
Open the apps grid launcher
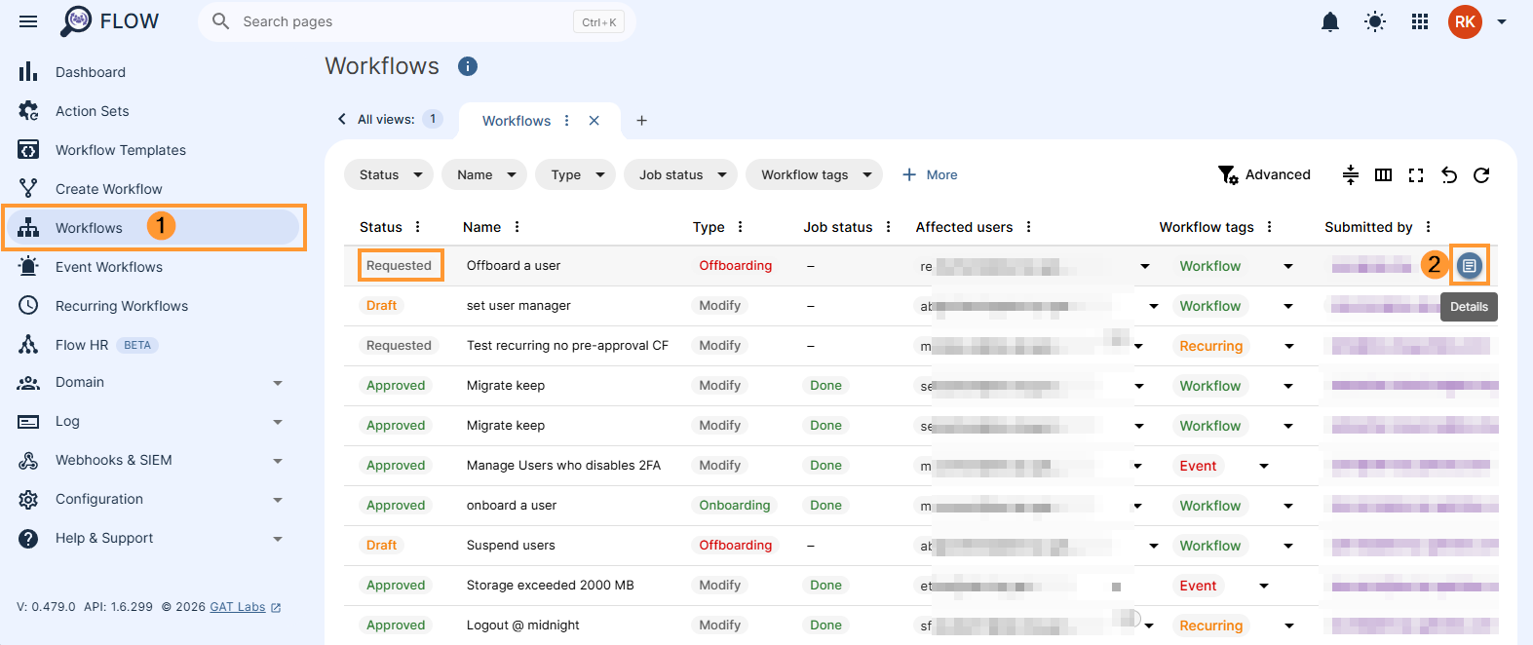click(1420, 21)
